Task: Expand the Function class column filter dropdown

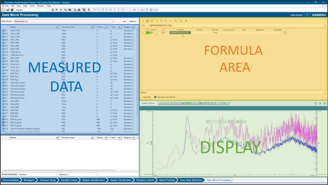Action: [x=92, y=27]
